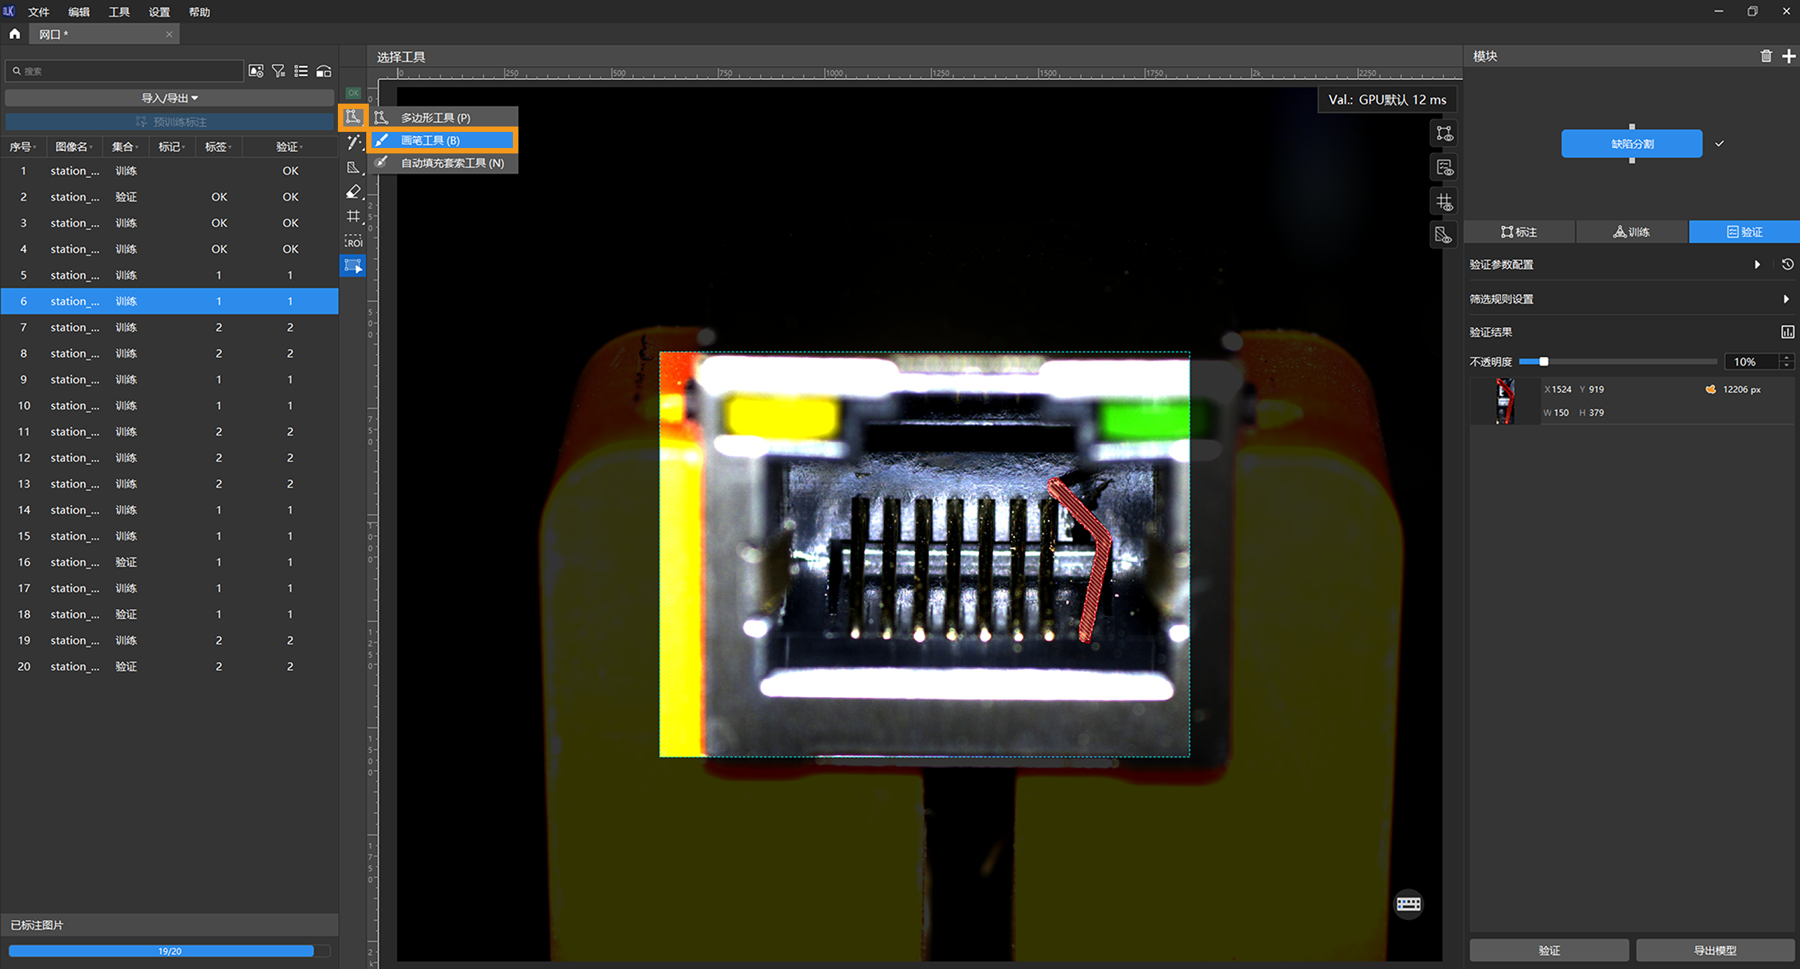Click the 导出模型 button
Image resolution: width=1800 pixels, height=969 pixels.
1714,949
